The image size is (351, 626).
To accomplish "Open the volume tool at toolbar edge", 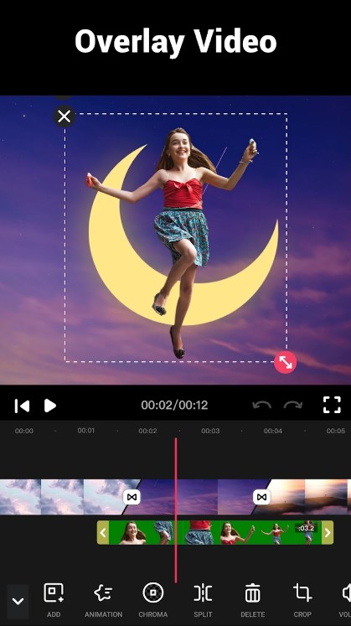I will pyautogui.click(x=345, y=600).
